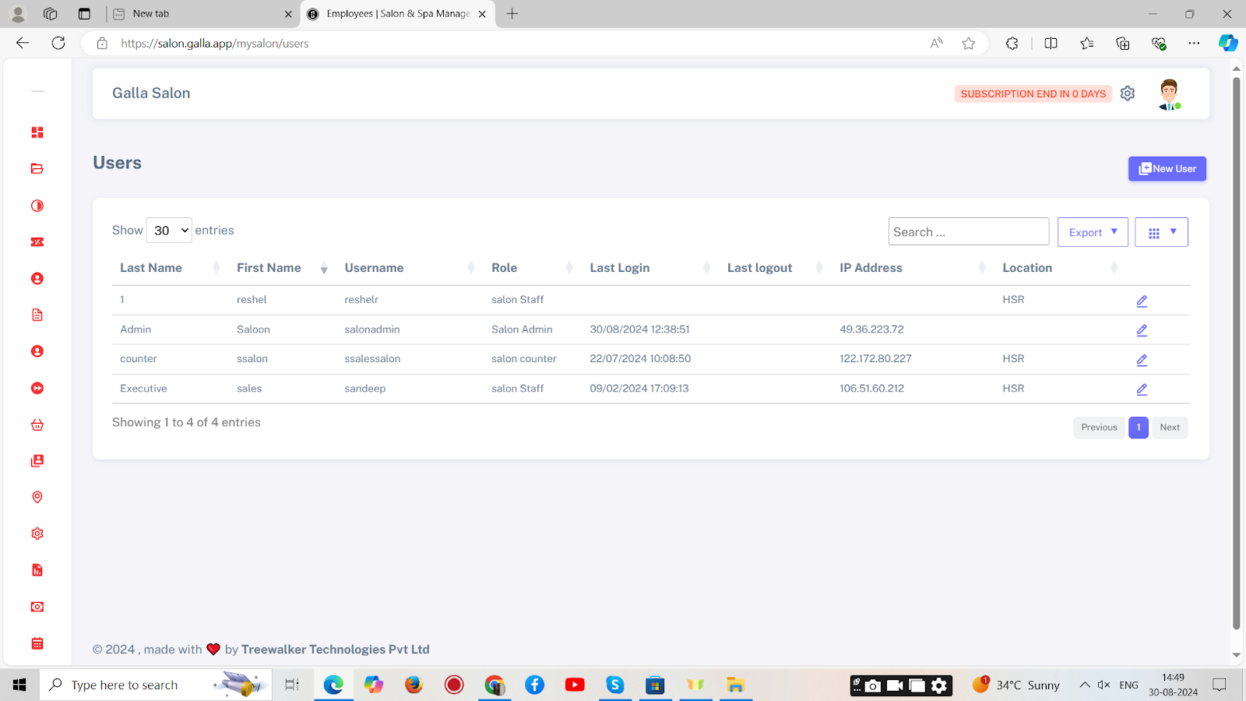This screenshot has width=1246, height=701.
Task: Open the cash money sidebar icon
Action: (37, 607)
